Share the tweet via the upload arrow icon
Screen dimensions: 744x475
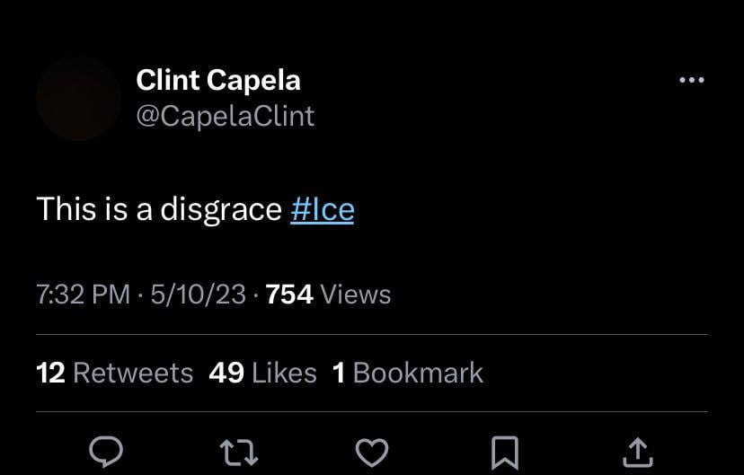[636, 452]
